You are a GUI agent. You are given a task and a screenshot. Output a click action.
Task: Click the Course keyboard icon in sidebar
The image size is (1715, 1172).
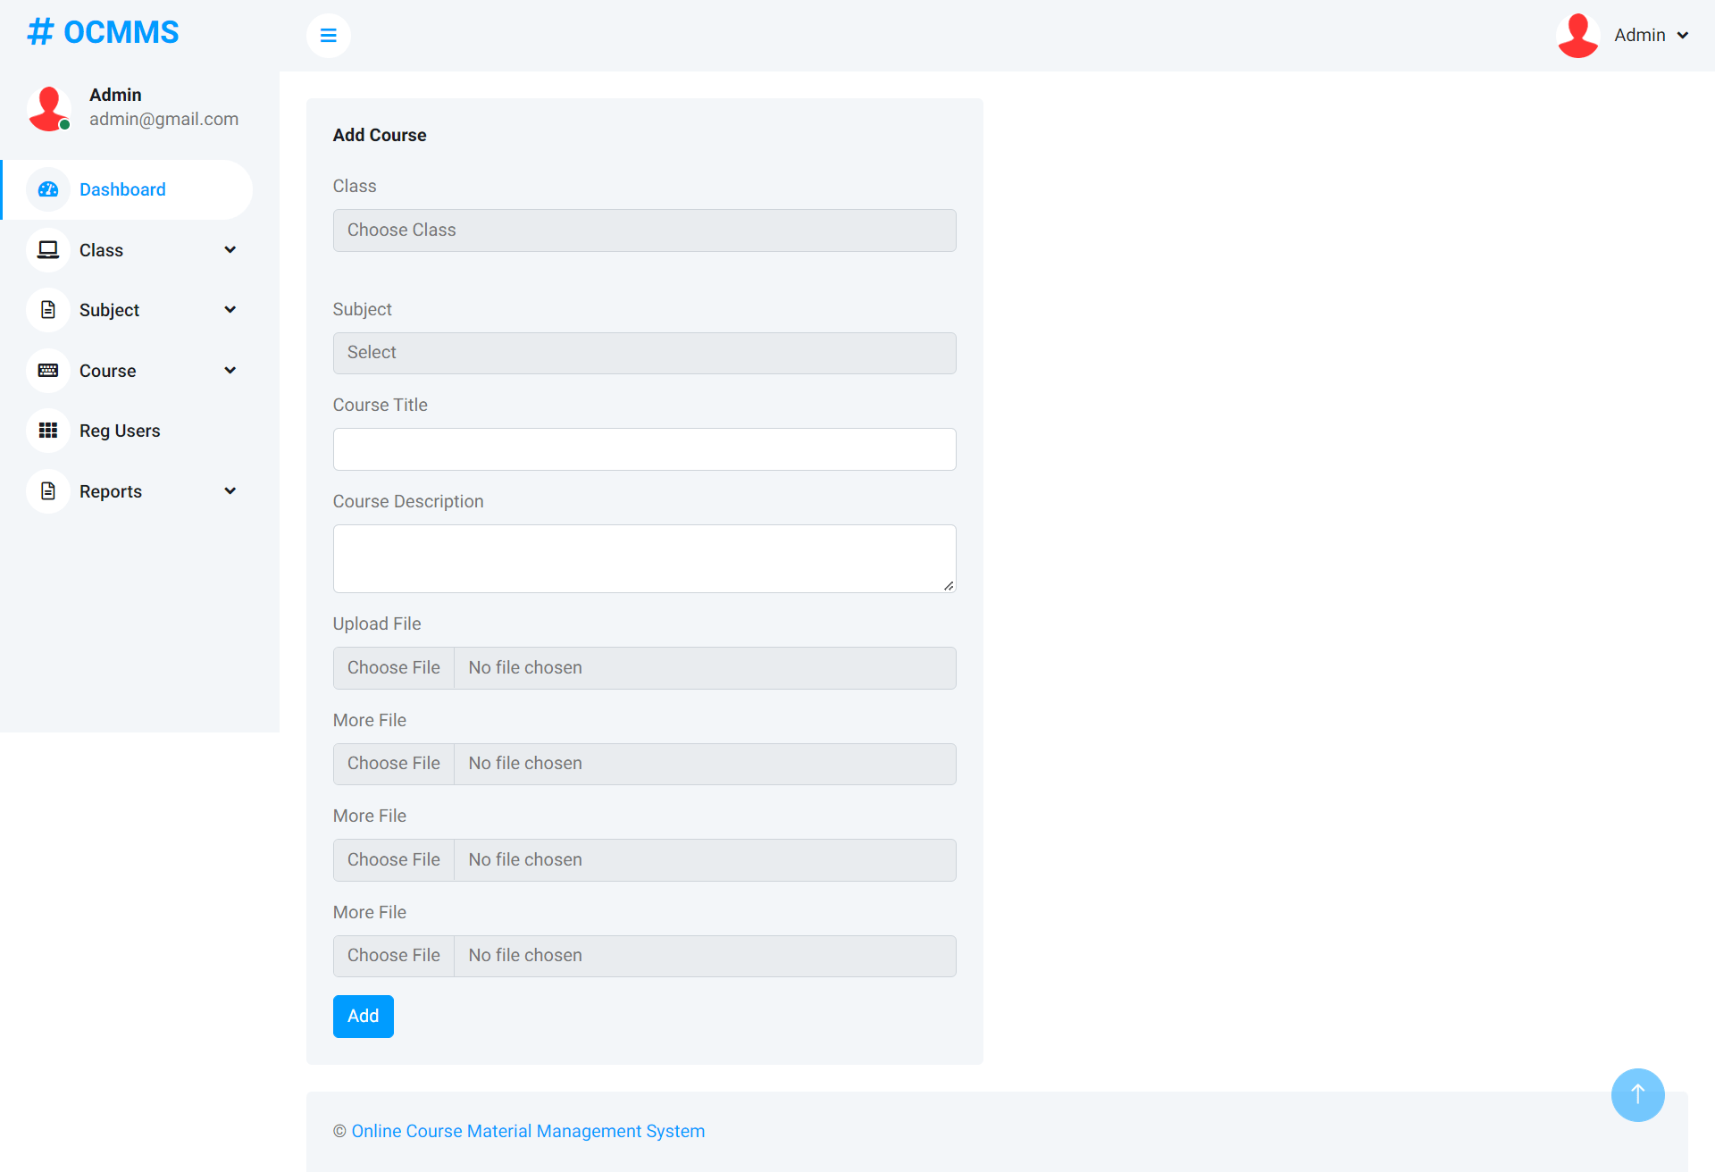click(x=47, y=370)
